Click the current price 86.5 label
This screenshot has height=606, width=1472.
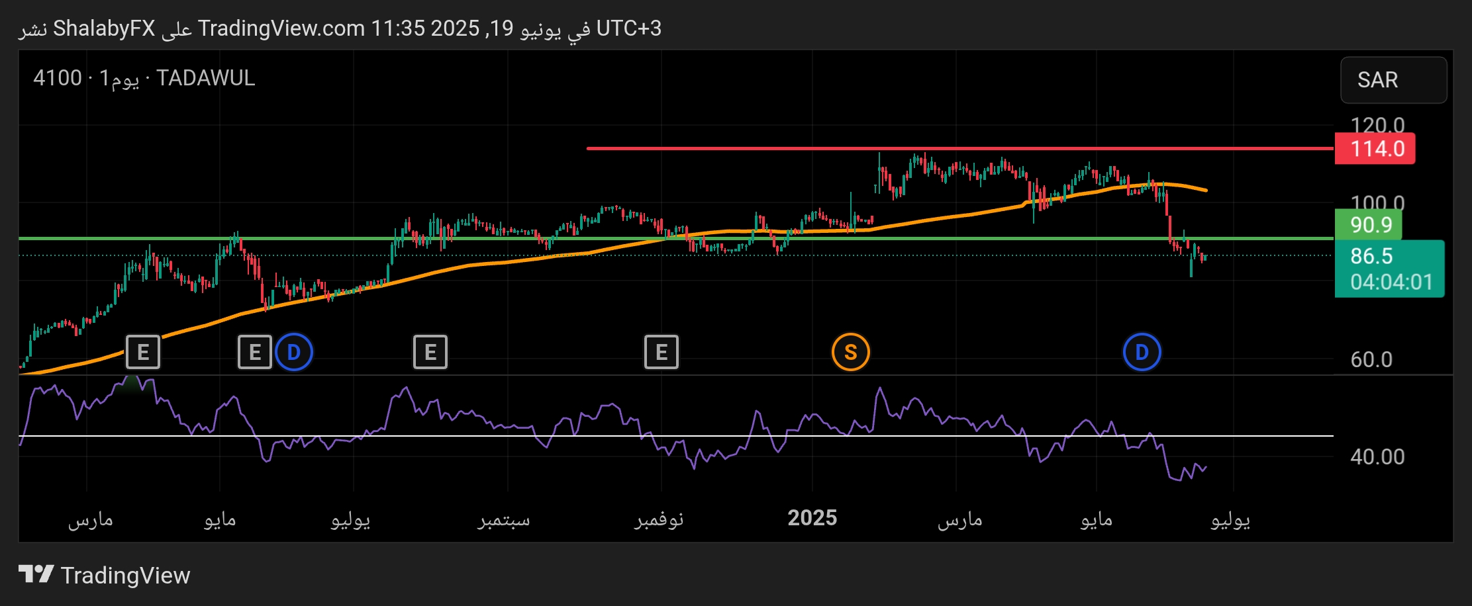point(1372,256)
